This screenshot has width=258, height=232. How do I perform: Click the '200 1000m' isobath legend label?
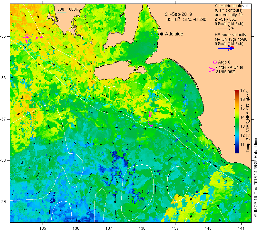(x=68, y=9)
